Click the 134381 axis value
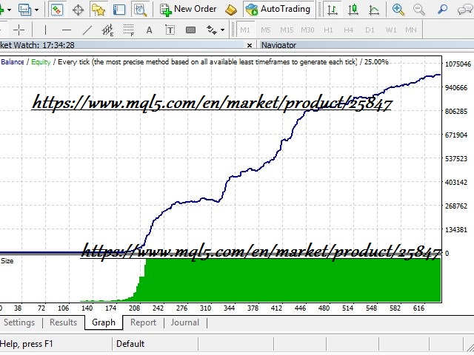The width and height of the screenshot is (474, 355). tap(456, 230)
